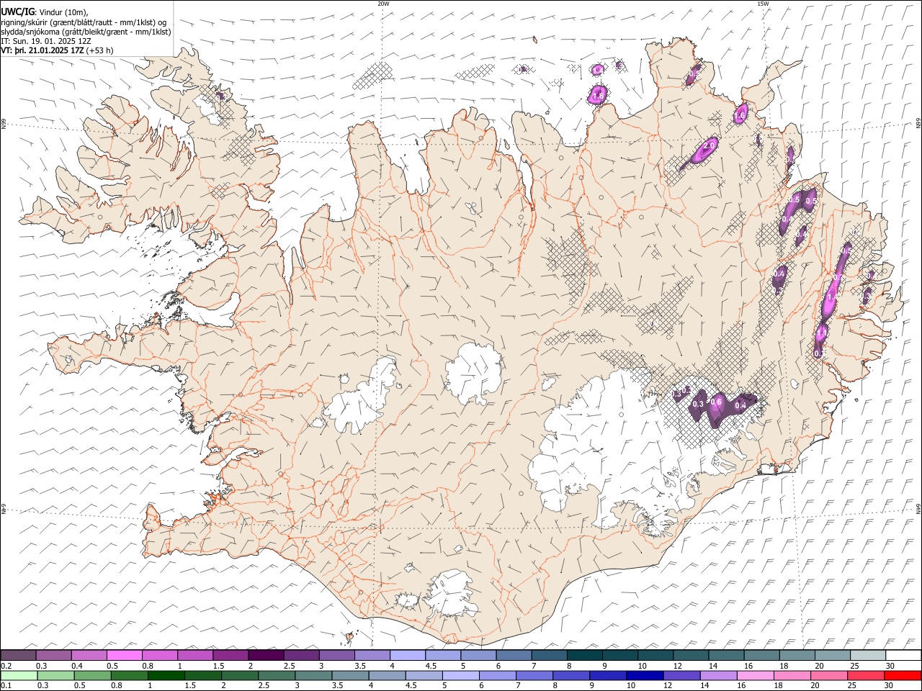Click the pale pink 16–18 swatch in lower bar
This screenshot has height=691, width=922.
click(x=755, y=675)
